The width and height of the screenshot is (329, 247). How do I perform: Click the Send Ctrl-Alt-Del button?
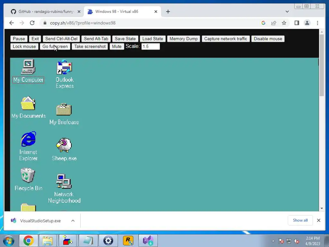[61, 39]
